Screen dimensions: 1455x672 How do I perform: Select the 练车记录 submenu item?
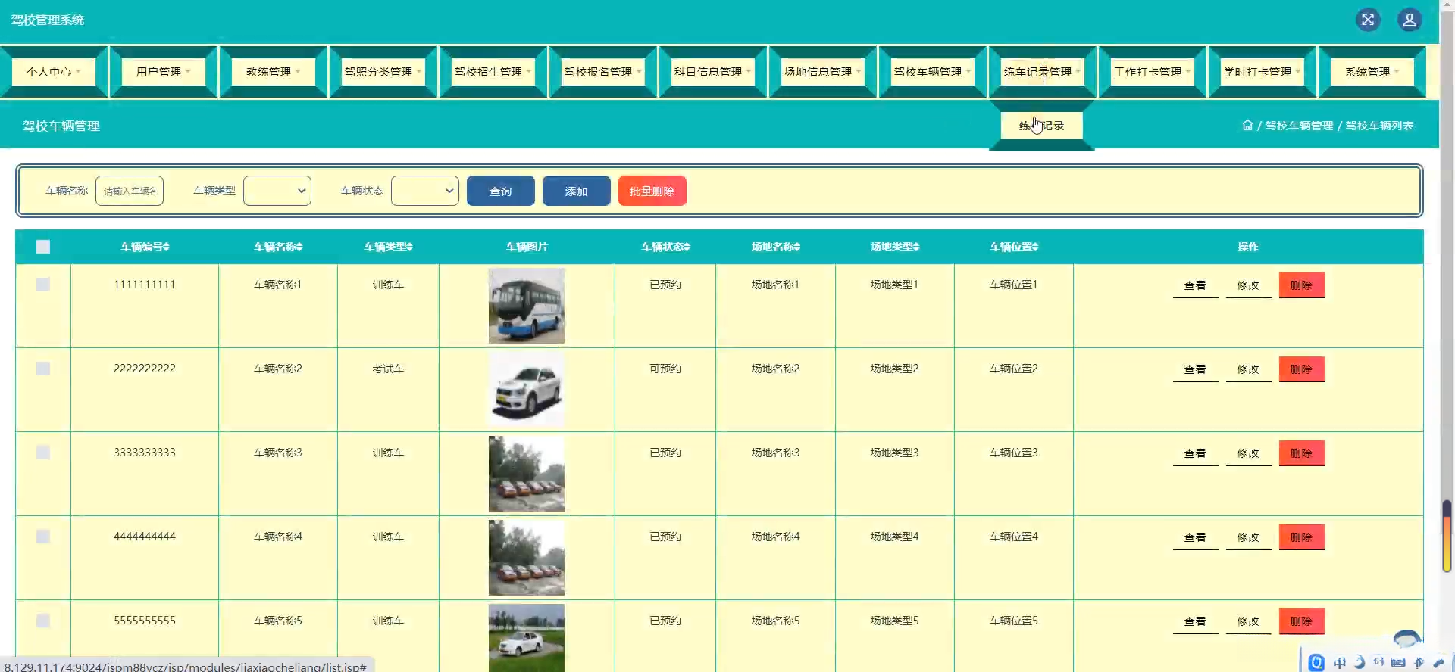click(x=1042, y=126)
